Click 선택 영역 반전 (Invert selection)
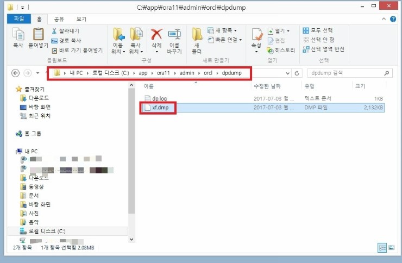 (x=327, y=49)
